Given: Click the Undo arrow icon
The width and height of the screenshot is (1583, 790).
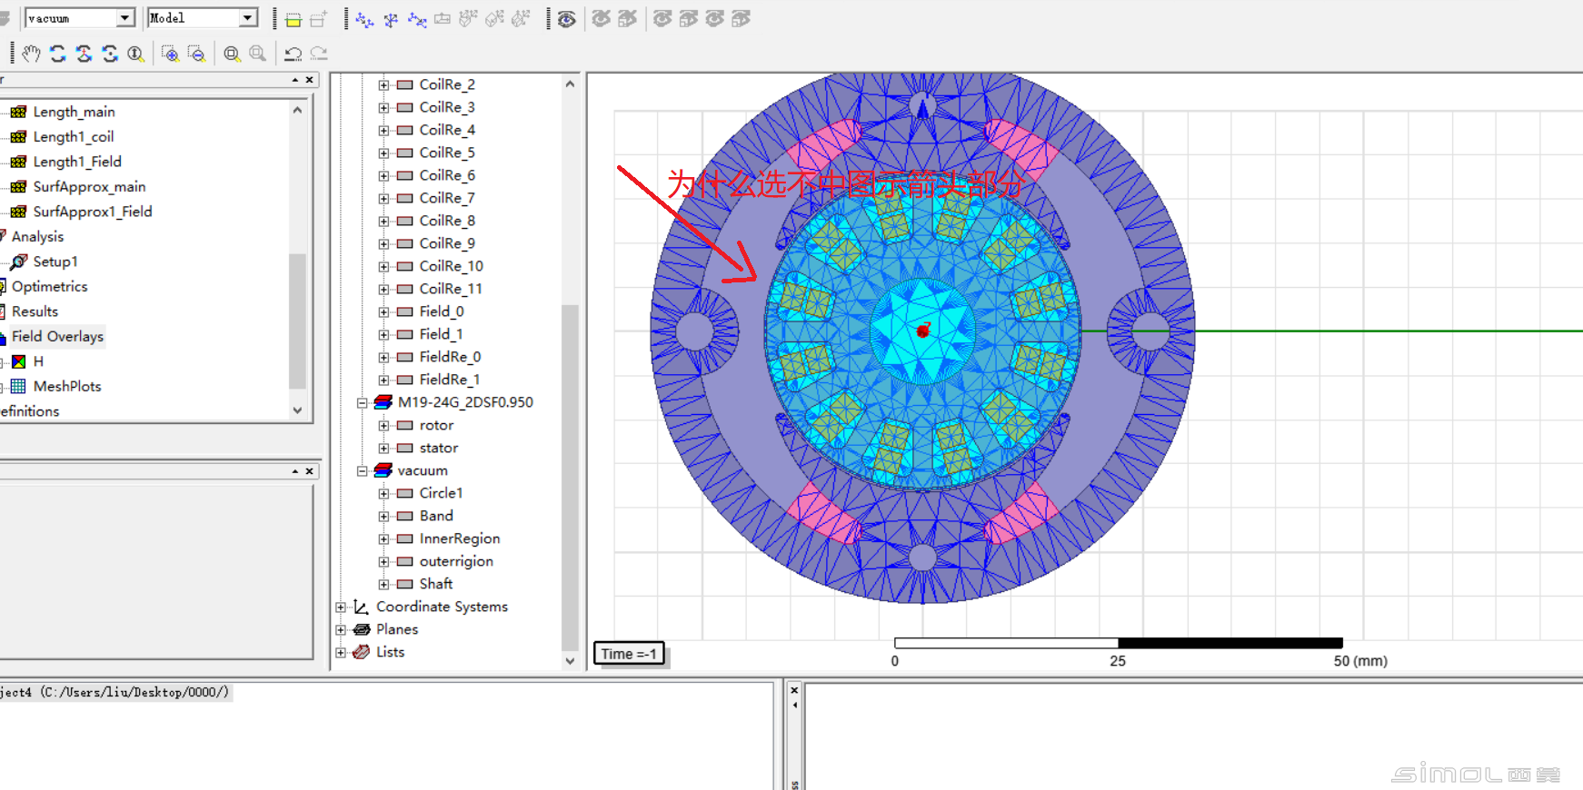Looking at the screenshot, I should click(293, 54).
